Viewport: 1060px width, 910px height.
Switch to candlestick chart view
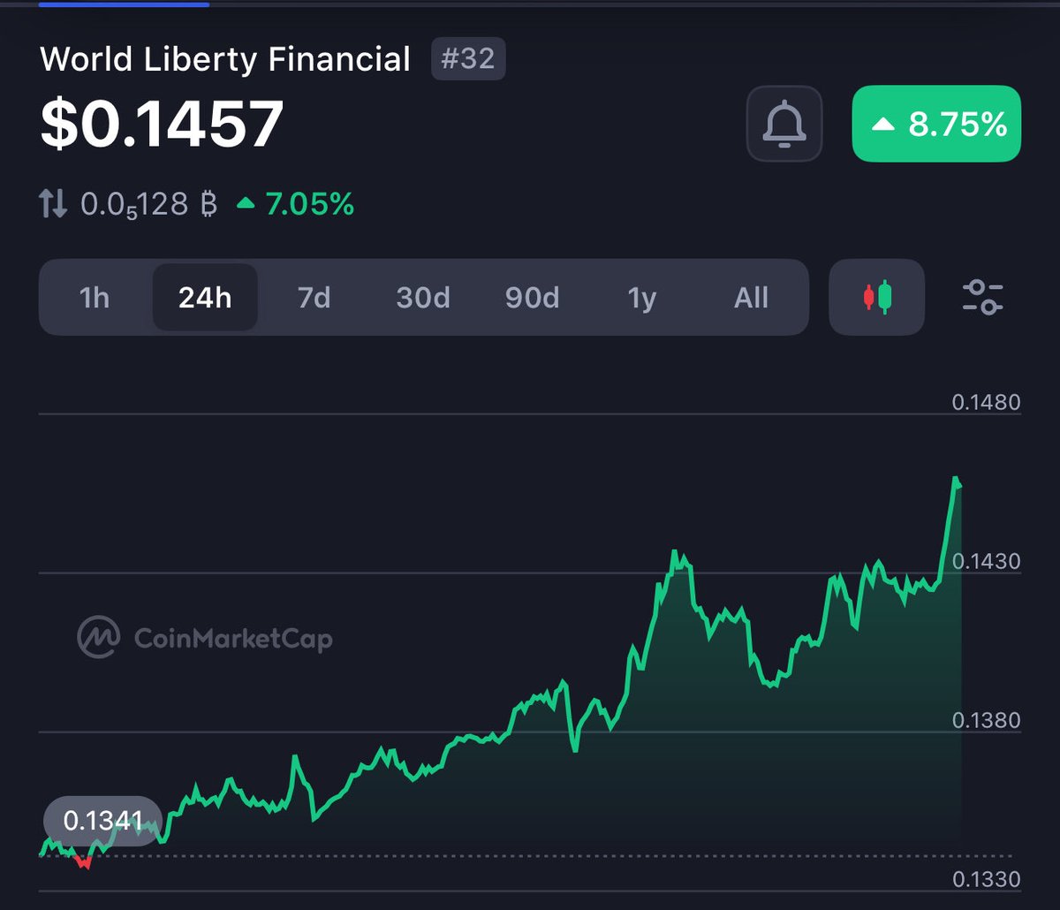click(x=877, y=297)
